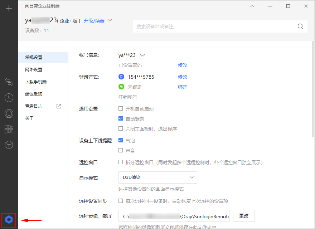Click 修改 next to phone number 154***5785
The width and height of the screenshot is (315, 229).
pos(183,77)
